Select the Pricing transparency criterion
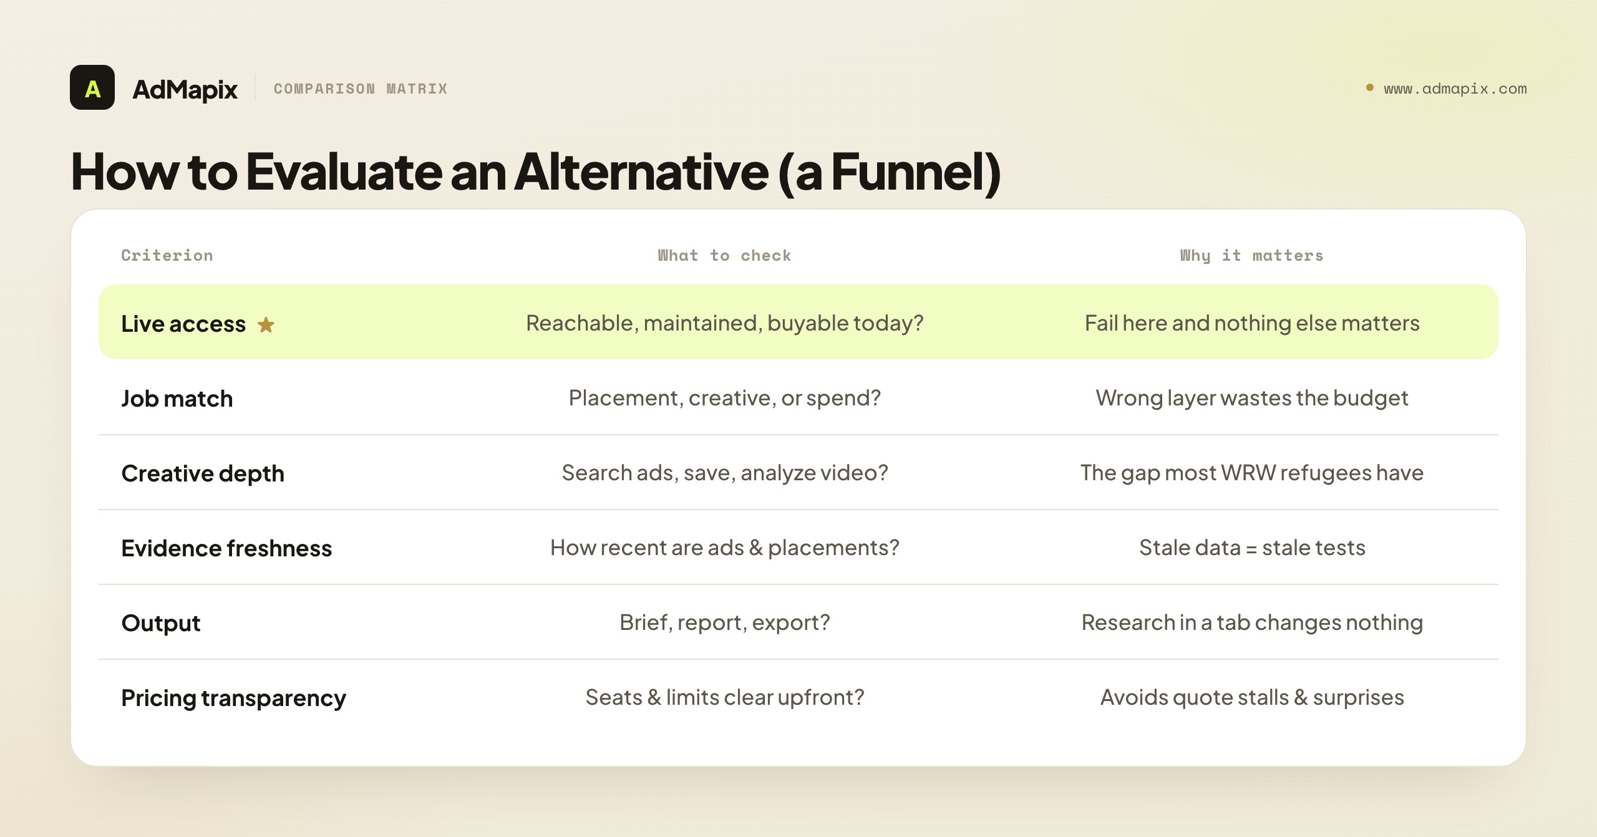1597x837 pixels. 233,698
